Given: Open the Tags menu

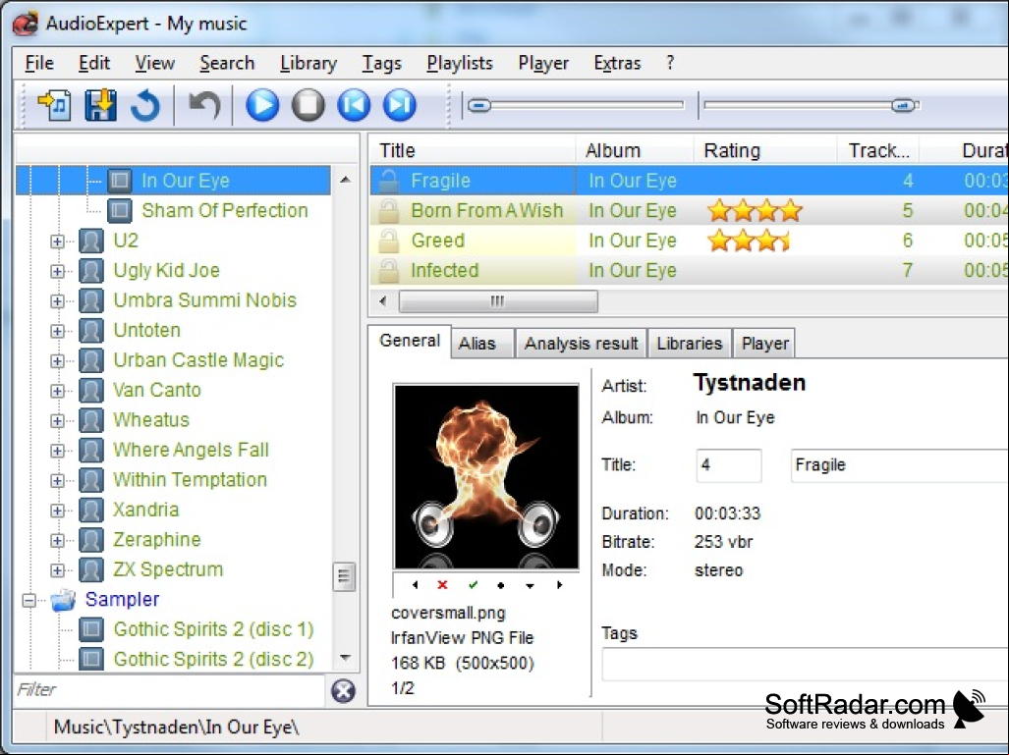Looking at the screenshot, I should coord(381,63).
